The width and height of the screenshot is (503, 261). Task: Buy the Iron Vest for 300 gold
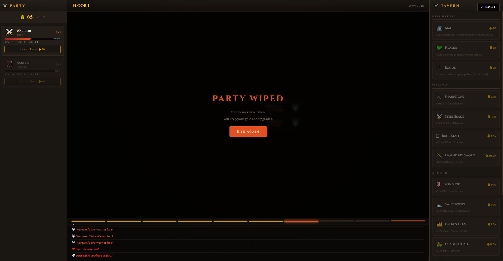tap(466, 187)
